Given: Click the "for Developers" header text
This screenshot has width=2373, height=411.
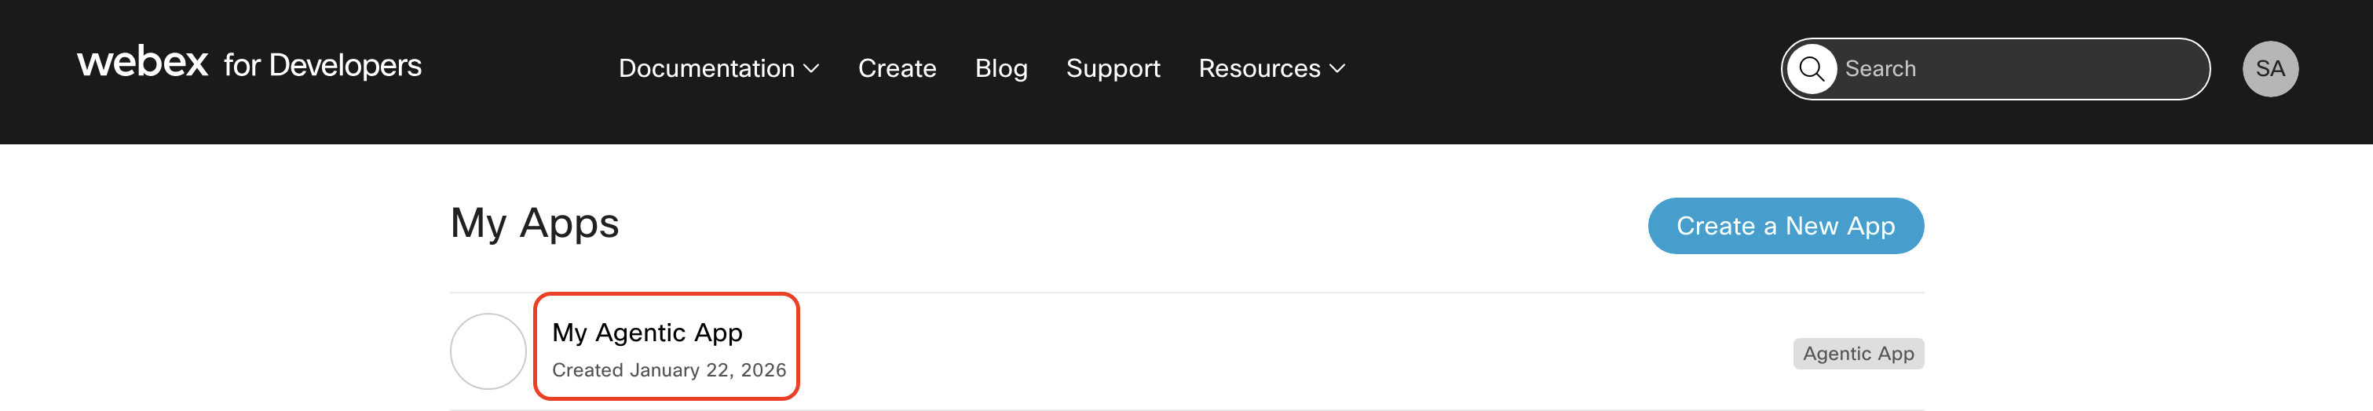Looking at the screenshot, I should tap(323, 65).
